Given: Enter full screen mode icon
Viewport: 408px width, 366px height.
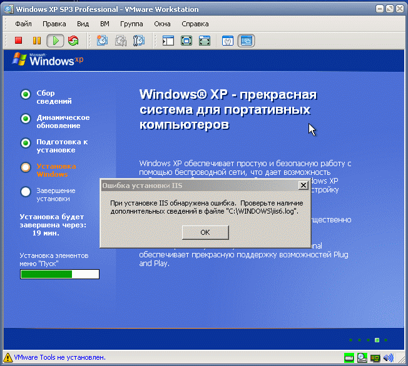Looking at the screenshot, I should coord(205,41).
